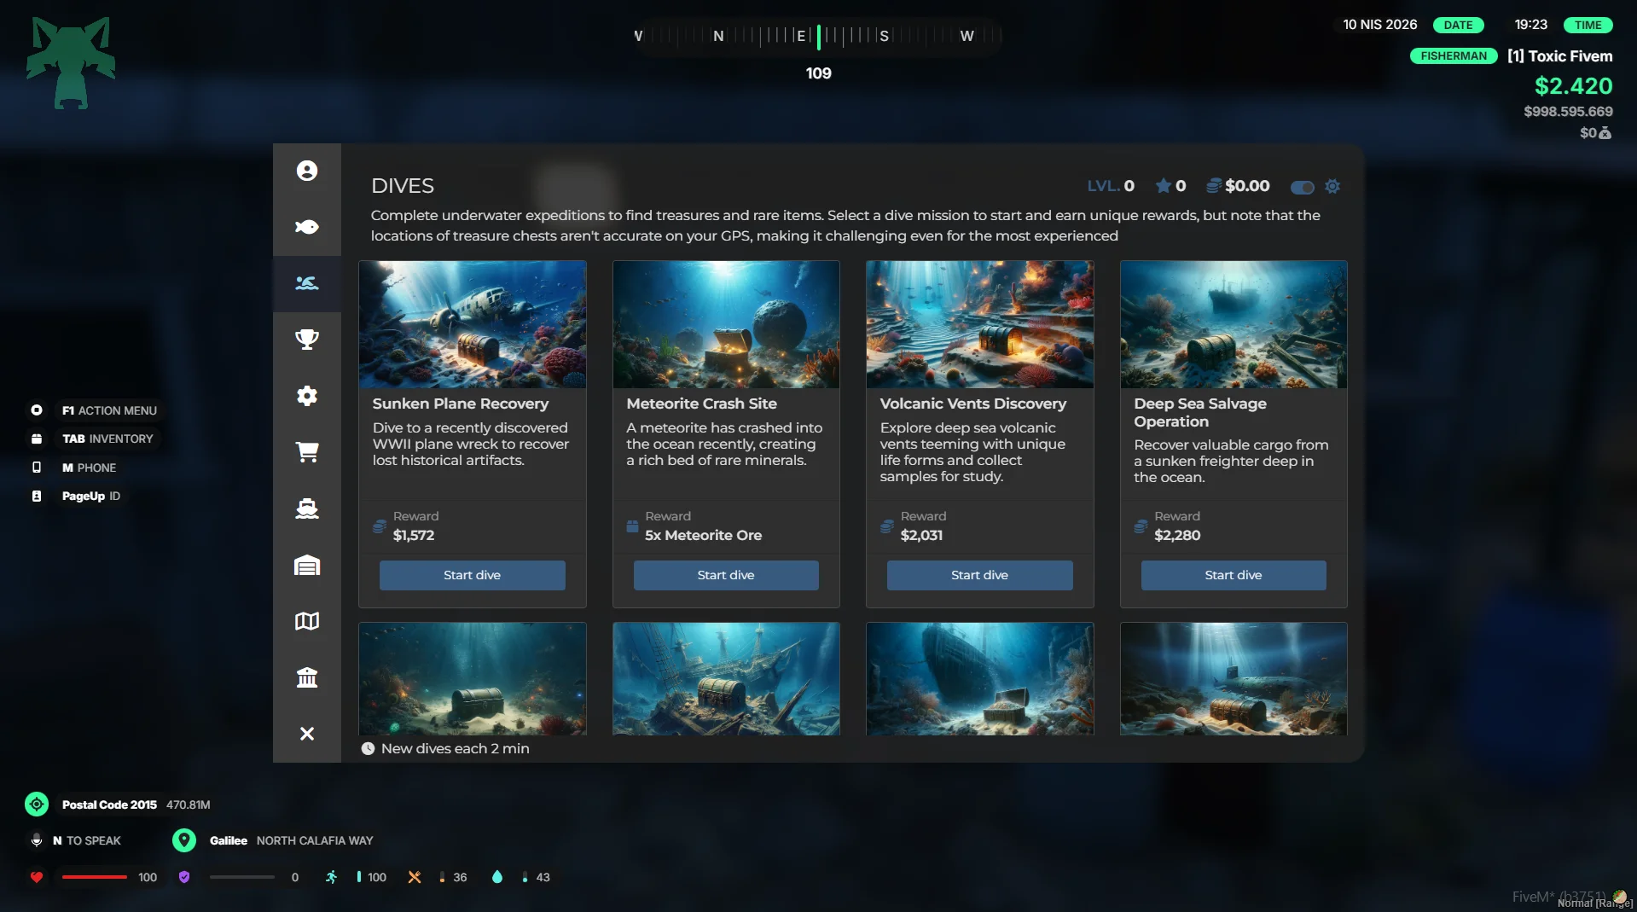This screenshot has height=912, width=1637.
Task: Click the Sunken Plane Recovery thumbnail image
Action: coord(472,324)
